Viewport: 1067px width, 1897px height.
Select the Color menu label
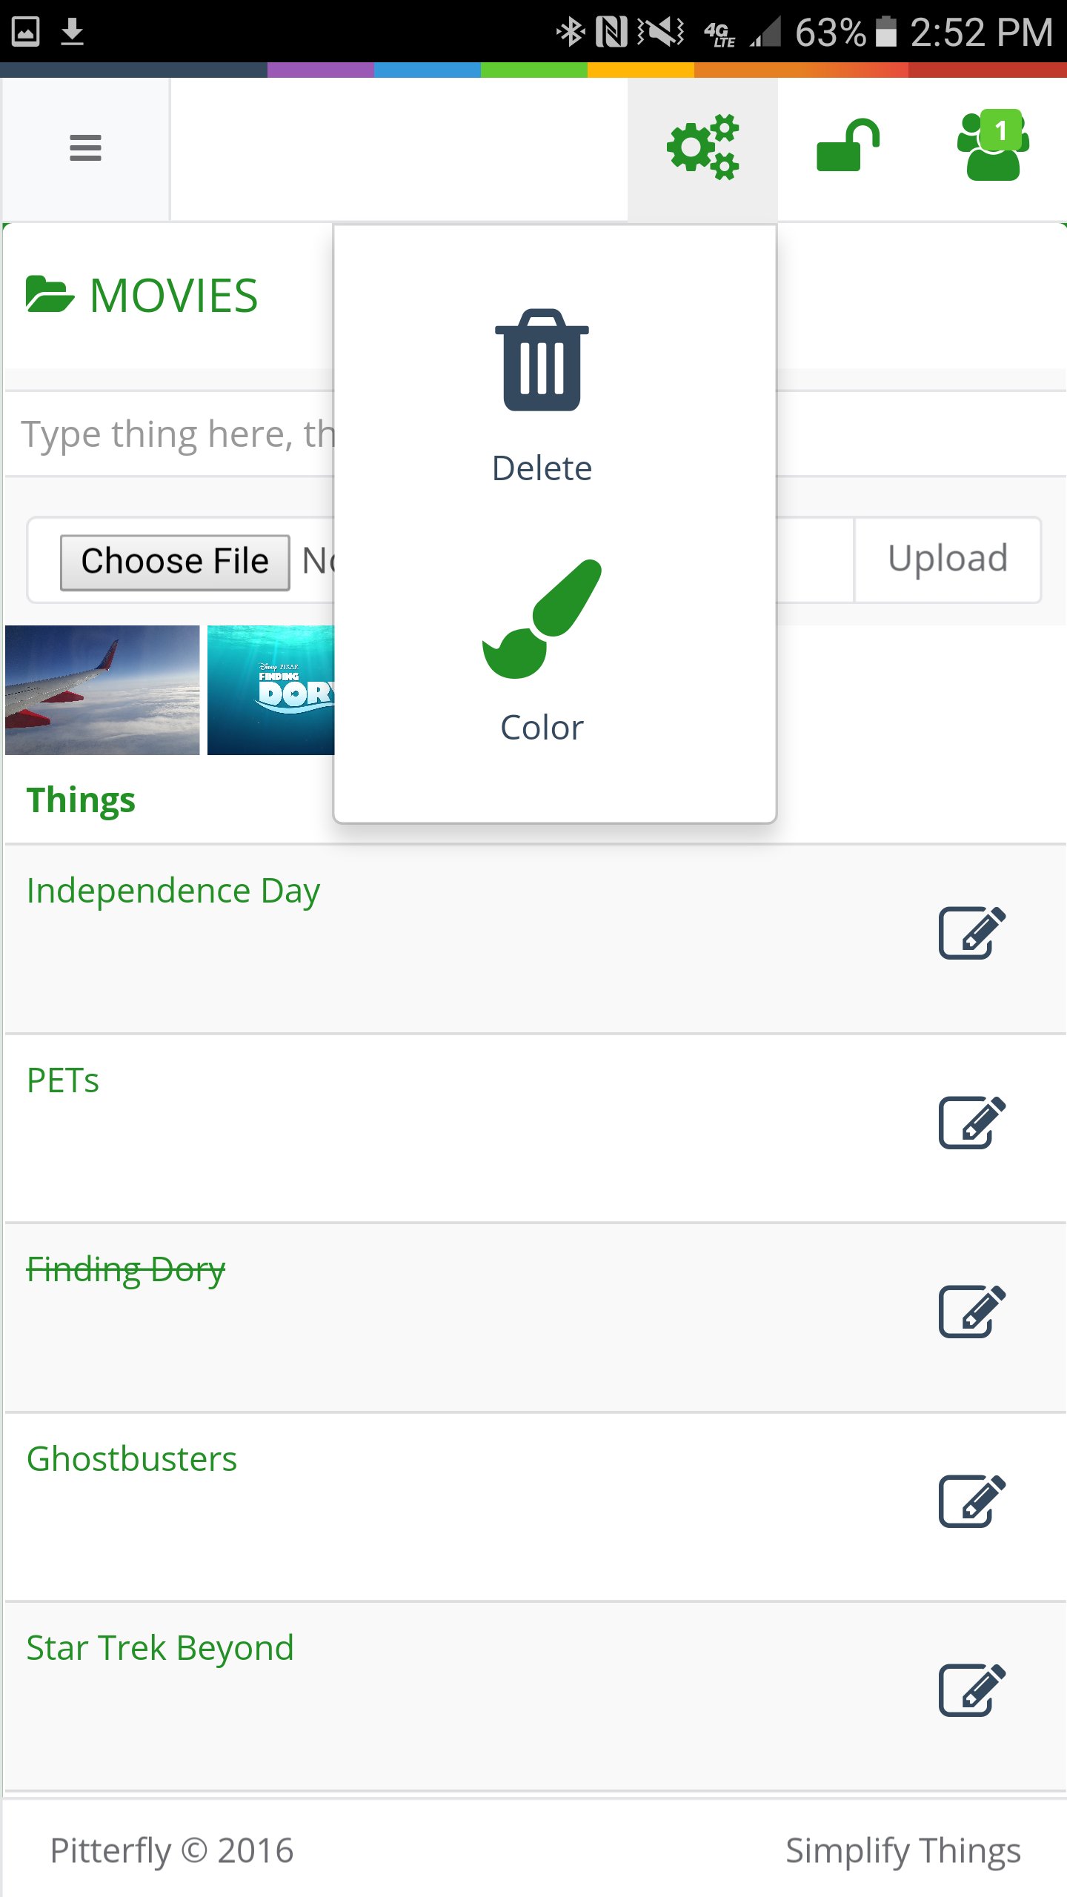(542, 728)
